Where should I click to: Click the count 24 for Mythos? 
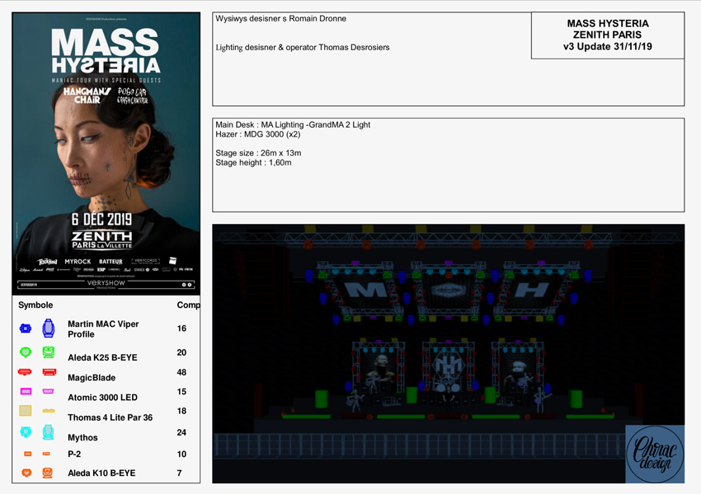181,432
